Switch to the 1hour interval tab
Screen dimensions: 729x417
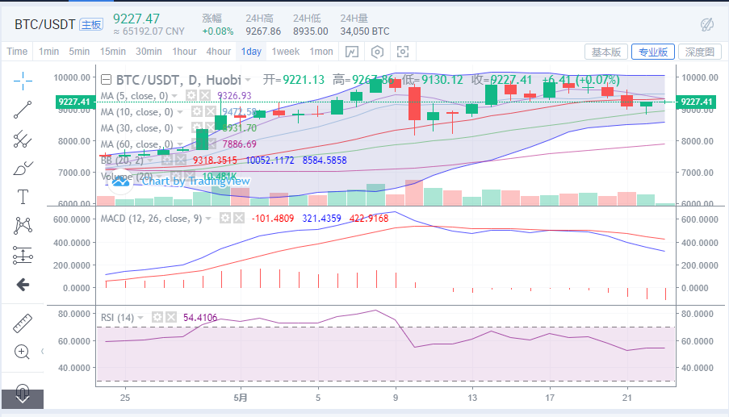(x=185, y=52)
